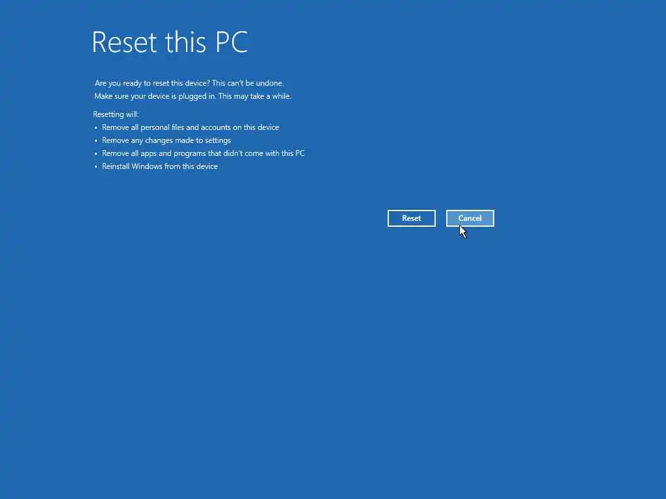The height and width of the screenshot is (499, 666).
Task: Abort the reset by choosing Cancel
Action: point(470,218)
